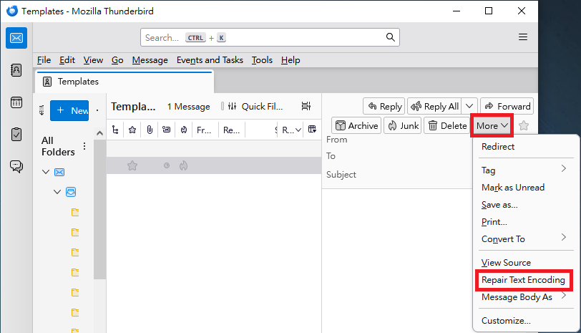Click the Reply All button

(x=435, y=107)
